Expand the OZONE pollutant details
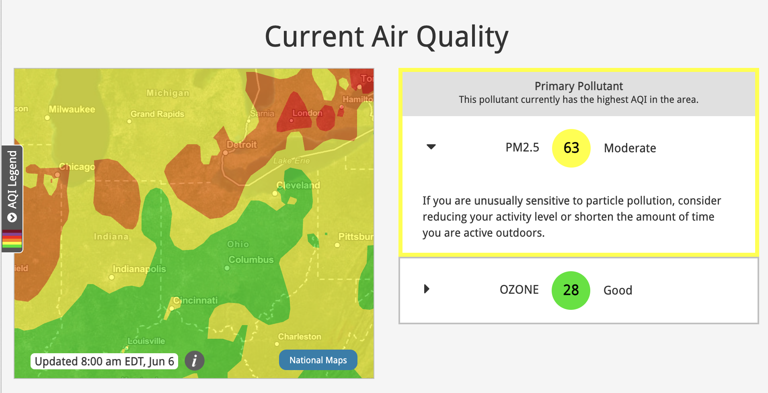Viewport: 768px width, 393px height. [427, 289]
